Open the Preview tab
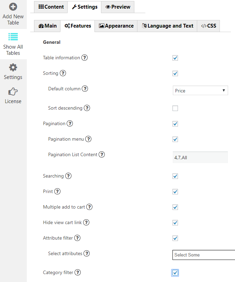The height and width of the screenshot is (282, 235). tap(118, 7)
